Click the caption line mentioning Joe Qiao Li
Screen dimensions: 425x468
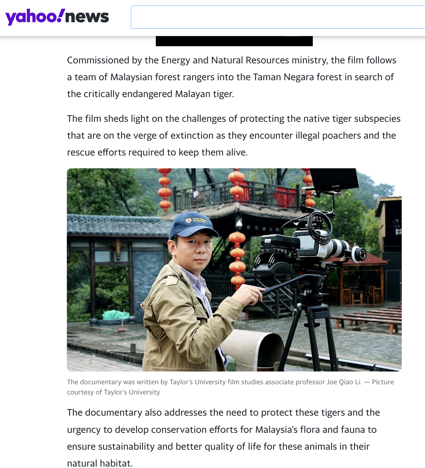230,382
